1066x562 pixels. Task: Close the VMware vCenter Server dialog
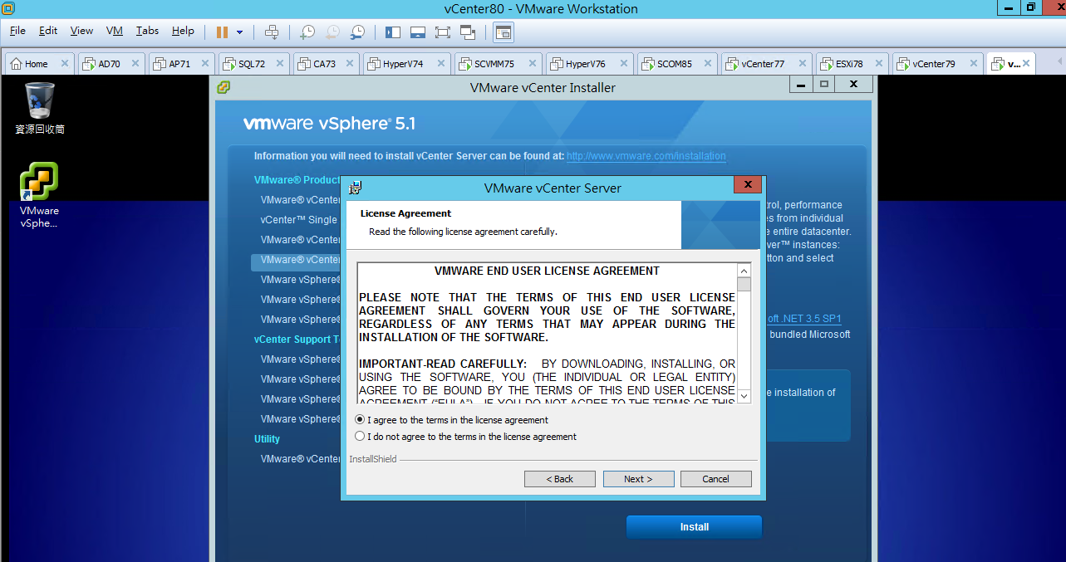pyautogui.click(x=748, y=185)
